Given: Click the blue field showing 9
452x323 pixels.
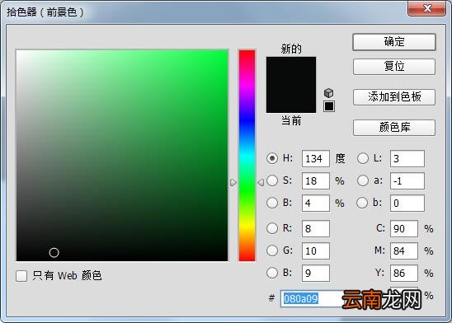Looking at the screenshot, I should point(316,273).
